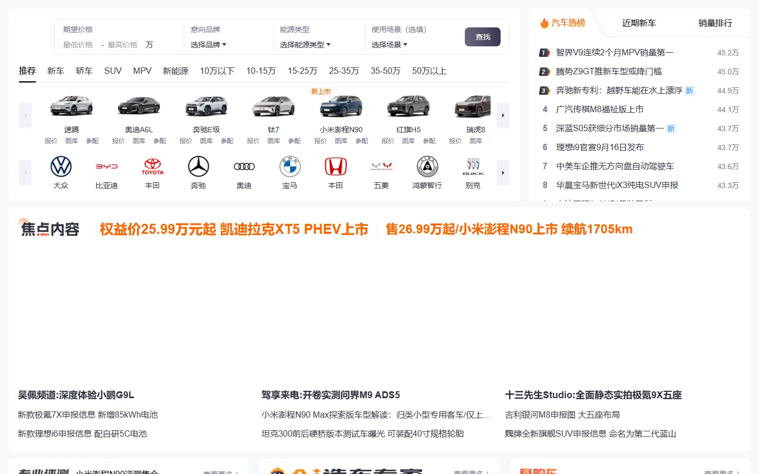Open article 吴佩频道:深度体验小鹏G9L
The height and width of the screenshot is (474, 758).
76,394
